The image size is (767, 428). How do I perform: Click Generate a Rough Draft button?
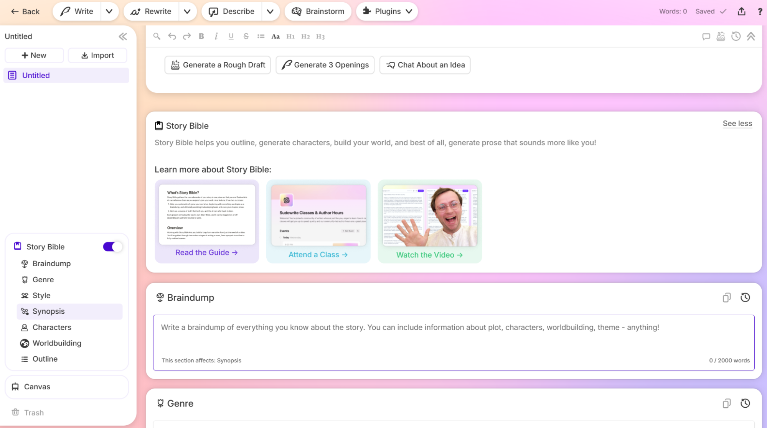(x=218, y=65)
